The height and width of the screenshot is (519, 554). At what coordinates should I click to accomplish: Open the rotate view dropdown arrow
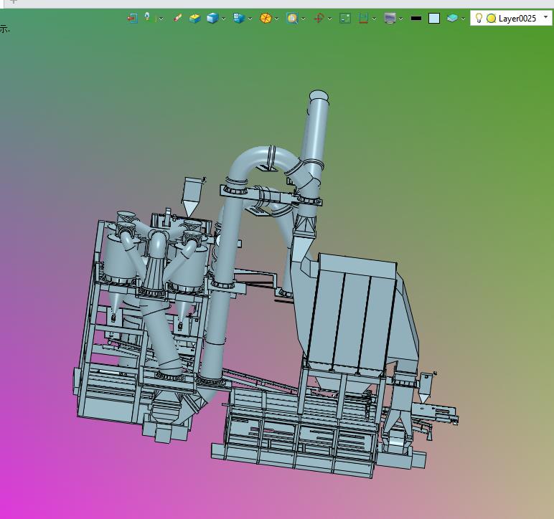click(329, 19)
